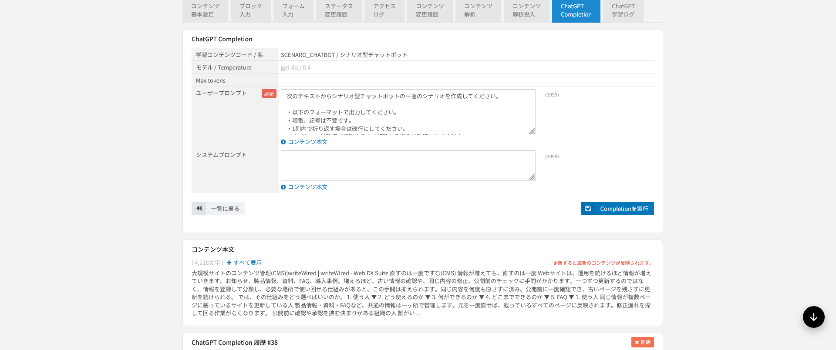Expand content with すべて表示
The image size is (836, 350).
(247, 263)
